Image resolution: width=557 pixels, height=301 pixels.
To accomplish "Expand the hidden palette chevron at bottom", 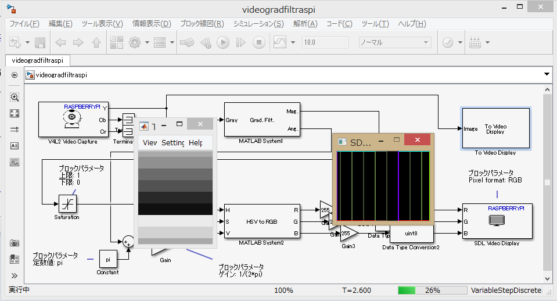I will click(x=15, y=275).
